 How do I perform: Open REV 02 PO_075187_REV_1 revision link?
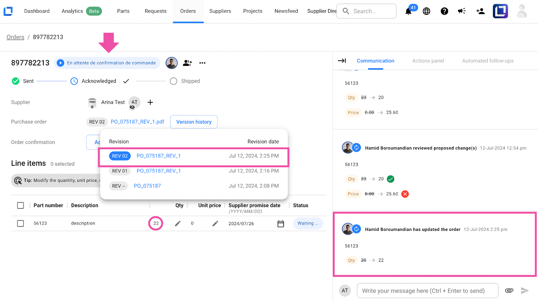158,156
